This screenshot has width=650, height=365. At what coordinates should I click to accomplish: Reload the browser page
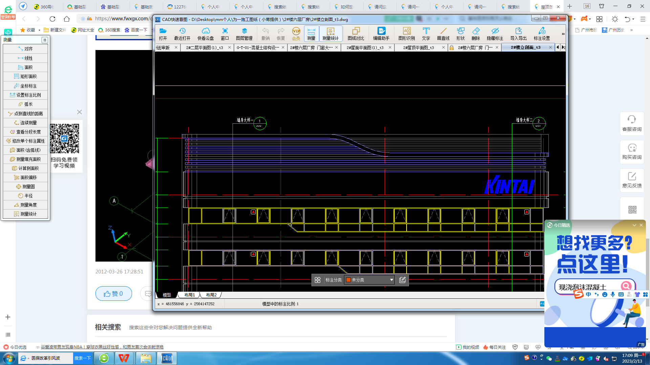(x=52, y=19)
